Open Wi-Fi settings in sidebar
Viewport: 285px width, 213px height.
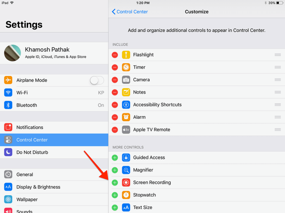(54, 93)
